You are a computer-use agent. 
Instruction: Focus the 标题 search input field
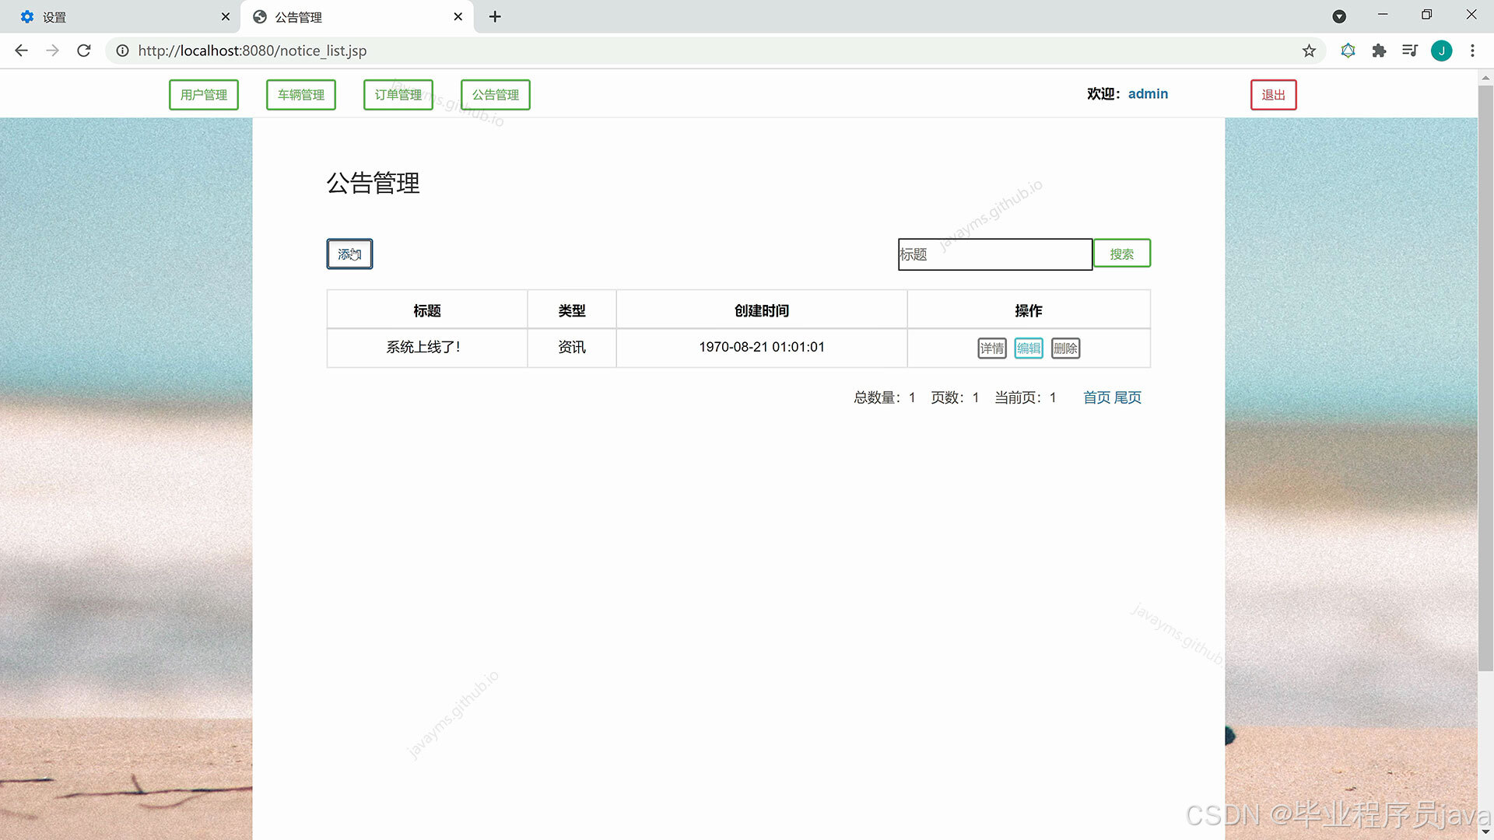(x=995, y=254)
